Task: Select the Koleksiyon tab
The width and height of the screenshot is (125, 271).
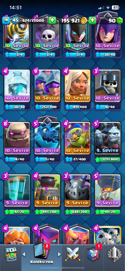Action: pyautogui.click(x=41, y=255)
